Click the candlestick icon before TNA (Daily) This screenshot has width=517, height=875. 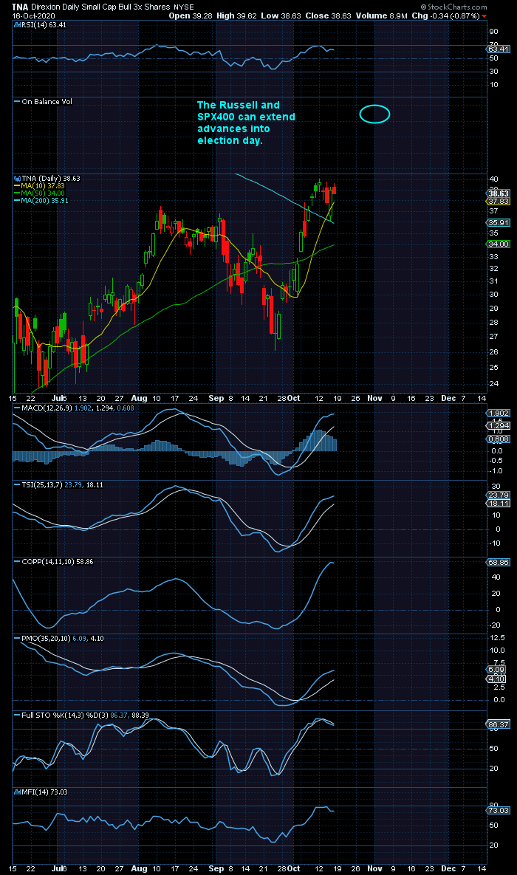[16, 179]
